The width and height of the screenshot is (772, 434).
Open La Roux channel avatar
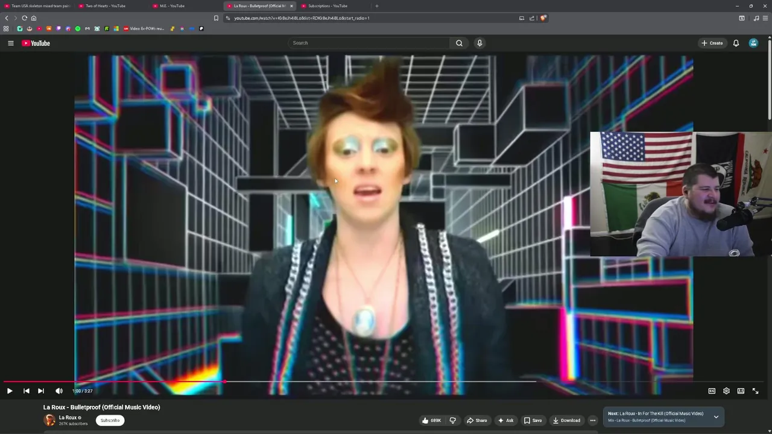49,420
